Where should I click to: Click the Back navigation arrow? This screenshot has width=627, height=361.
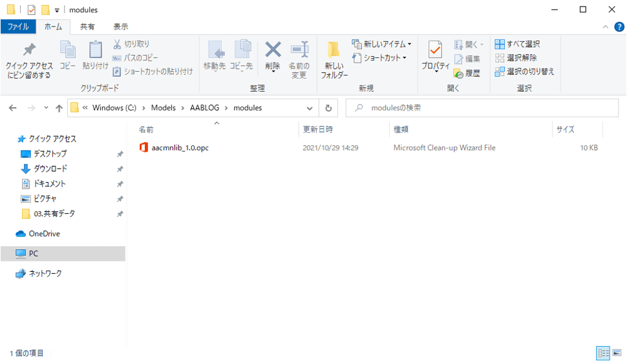[13, 108]
